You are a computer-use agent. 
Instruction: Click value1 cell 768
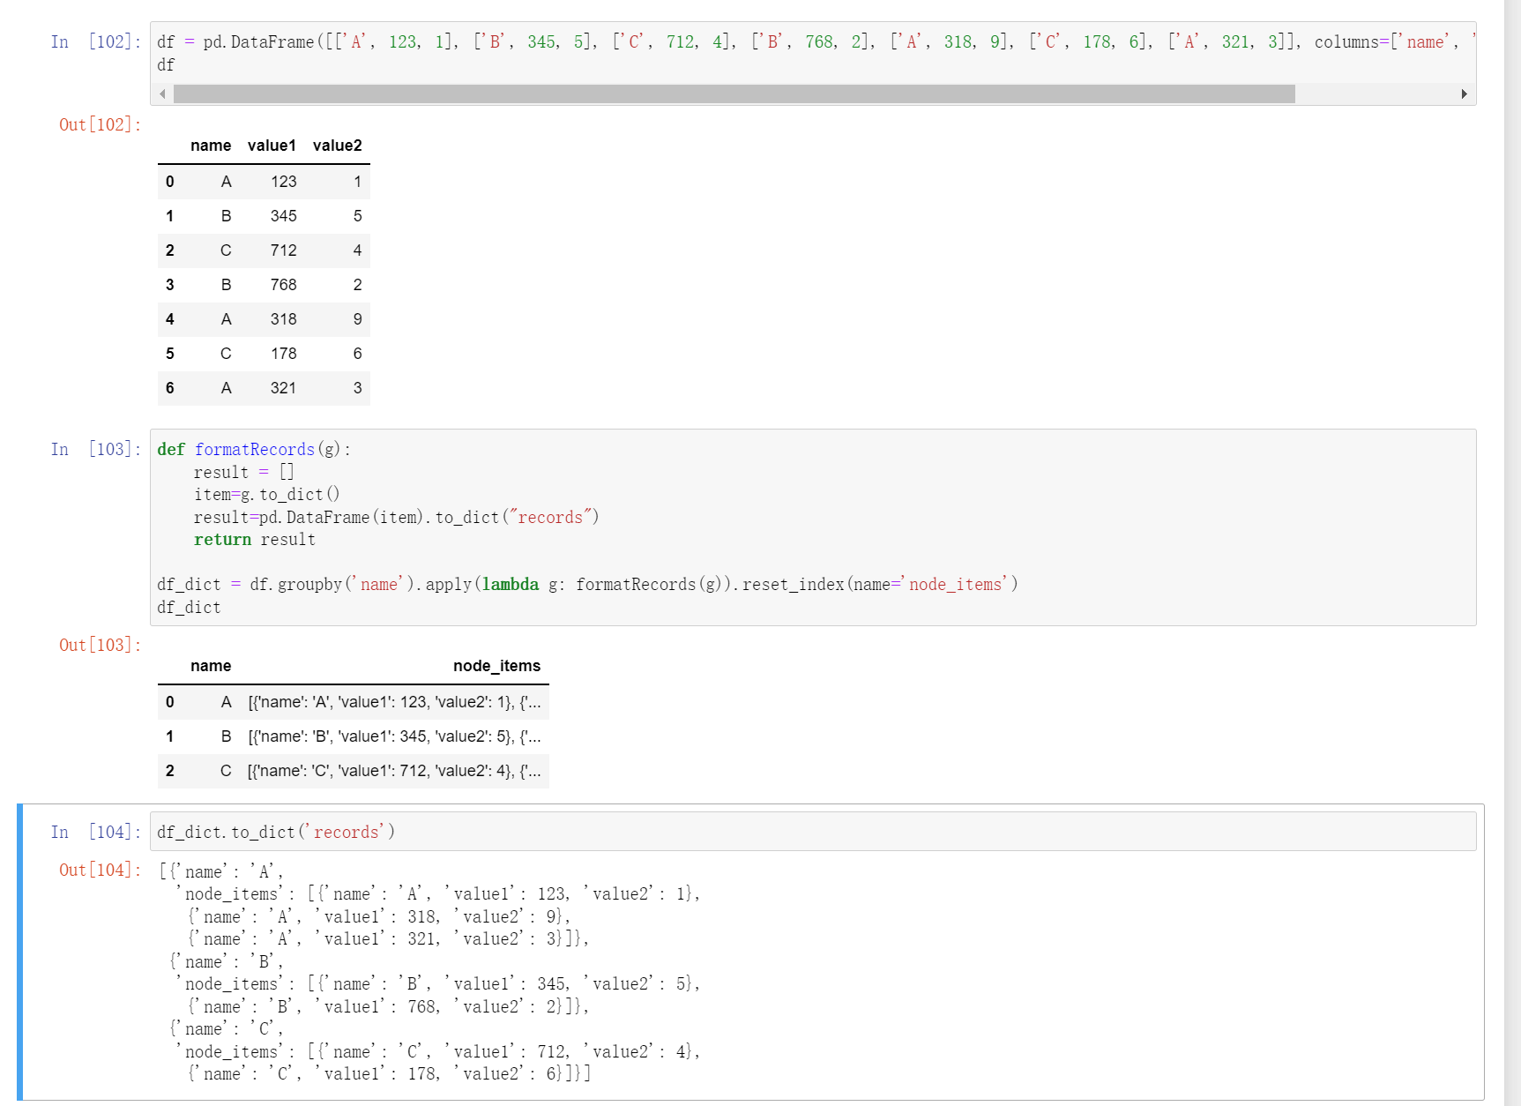[283, 285]
